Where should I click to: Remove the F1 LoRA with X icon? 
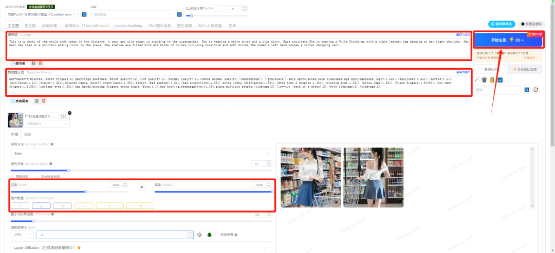[69, 113]
